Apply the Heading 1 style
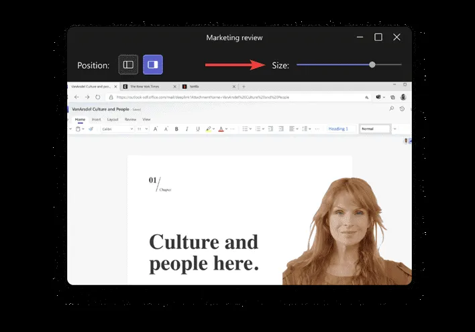 tap(338, 129)
